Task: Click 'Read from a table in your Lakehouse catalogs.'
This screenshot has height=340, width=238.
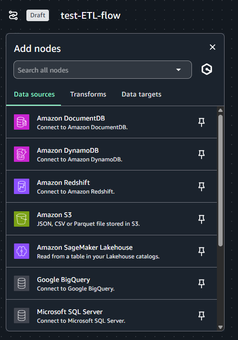Action: (x=98, y=256)
